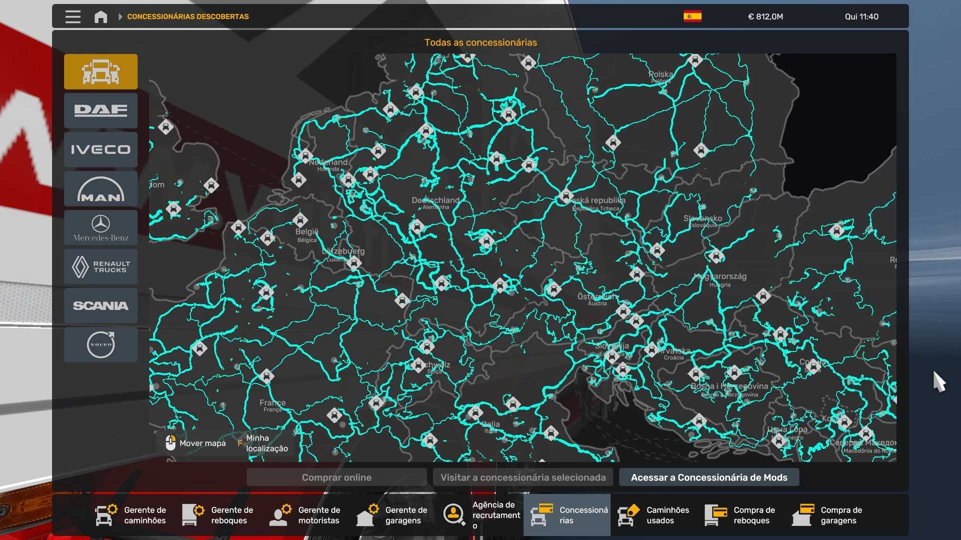Filter dealers by Renault Trucks brand
961x540 pixels.
coord(101,266)
